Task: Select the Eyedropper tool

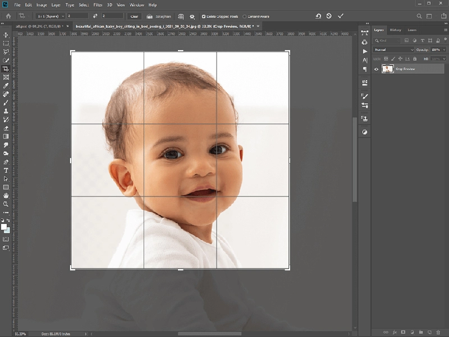Action: coord(6,86)
